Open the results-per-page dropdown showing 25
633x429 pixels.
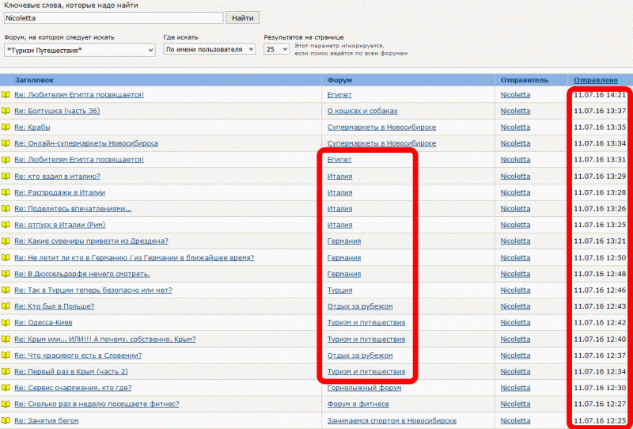(x=275, y=49)
